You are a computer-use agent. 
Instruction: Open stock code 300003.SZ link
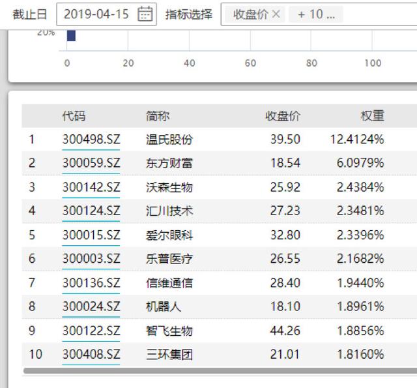click(x=91, y=259)
